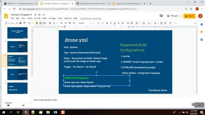205x115 pixels.
Task: Click the Zoom magnifier tool
Action: [29, 23]
